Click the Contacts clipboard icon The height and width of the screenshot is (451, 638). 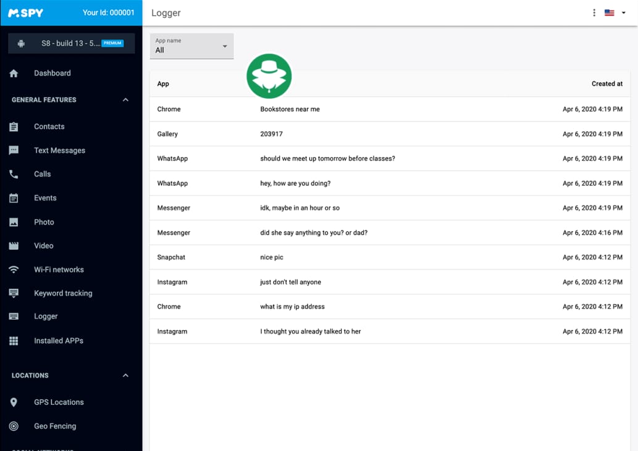14,126
